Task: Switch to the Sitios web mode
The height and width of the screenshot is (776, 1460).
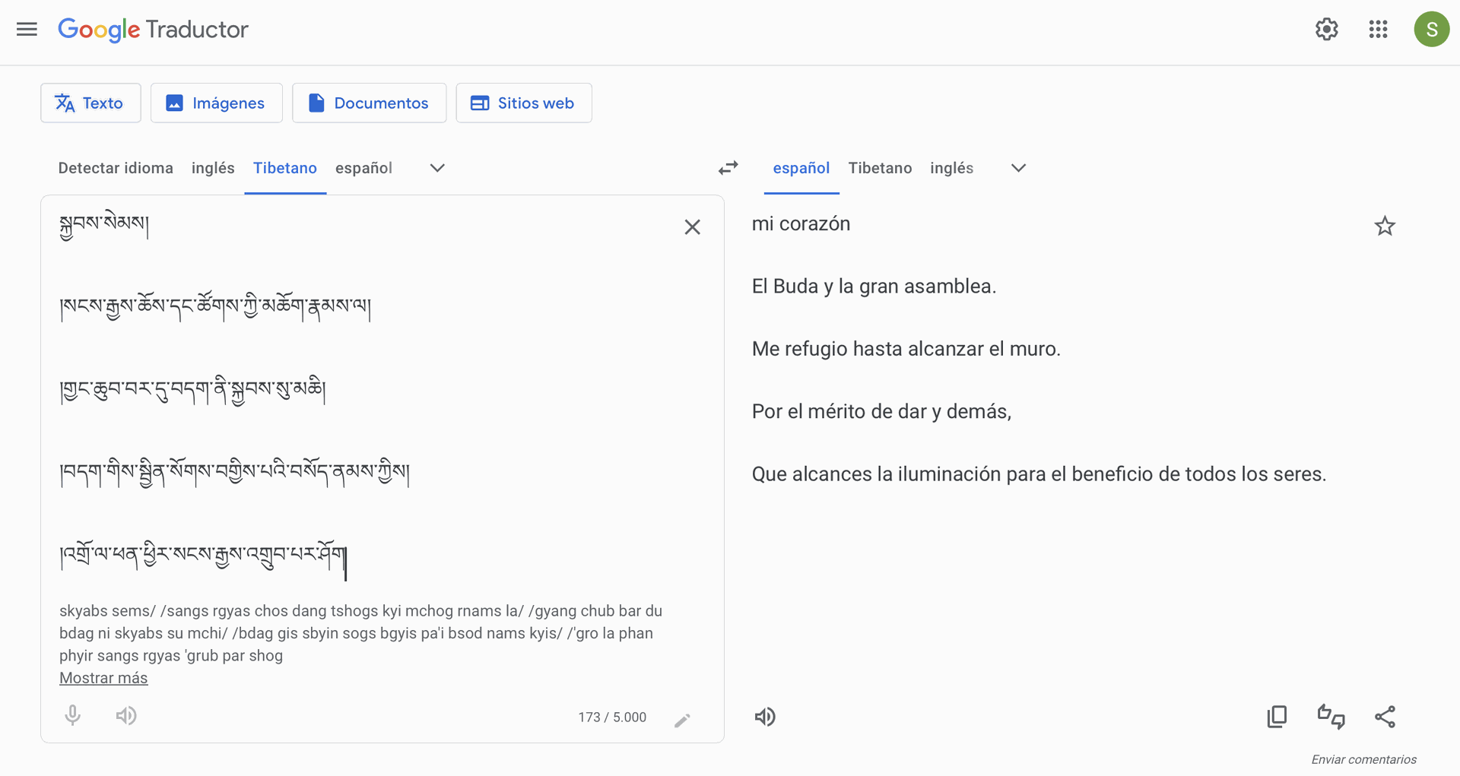Action: click(524, 103)
